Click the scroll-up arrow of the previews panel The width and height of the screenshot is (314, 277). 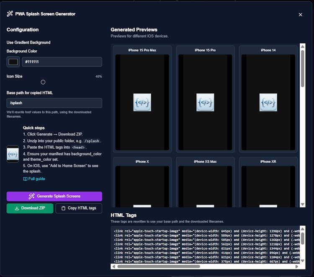(x=303, y=47)
